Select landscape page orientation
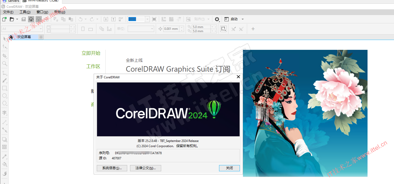 91,29
